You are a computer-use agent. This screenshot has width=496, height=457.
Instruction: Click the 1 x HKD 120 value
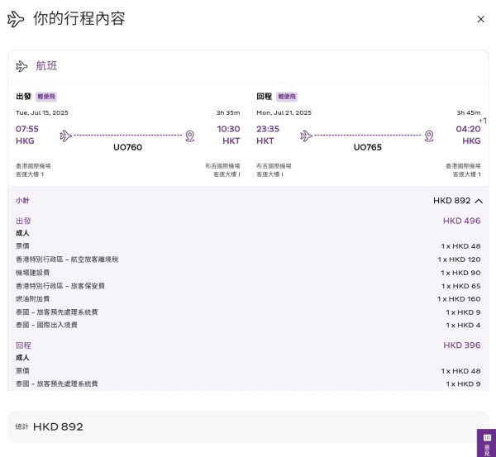click(x=459, y=259)
